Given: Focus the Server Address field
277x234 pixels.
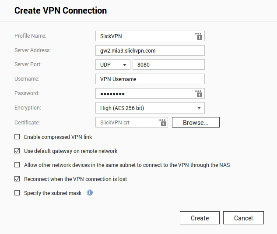Looking at the screenshot, I should (x=150, y=50).
